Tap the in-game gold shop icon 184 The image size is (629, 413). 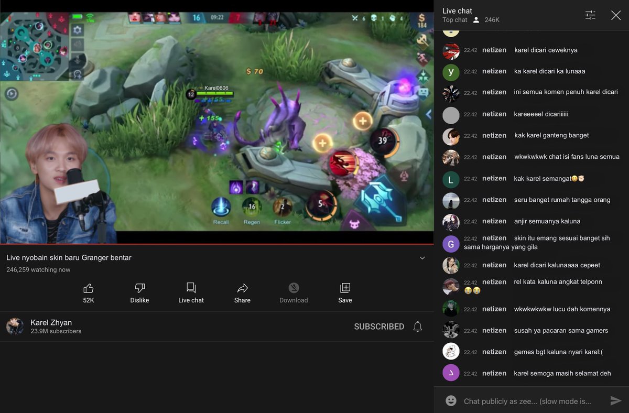pos(422,20)
